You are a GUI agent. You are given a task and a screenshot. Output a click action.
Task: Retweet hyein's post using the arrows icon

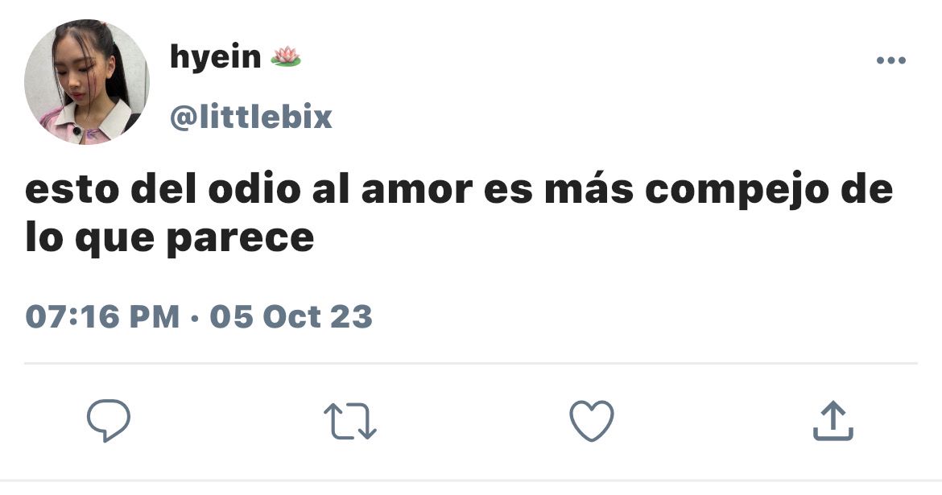(x=349, y=421)
